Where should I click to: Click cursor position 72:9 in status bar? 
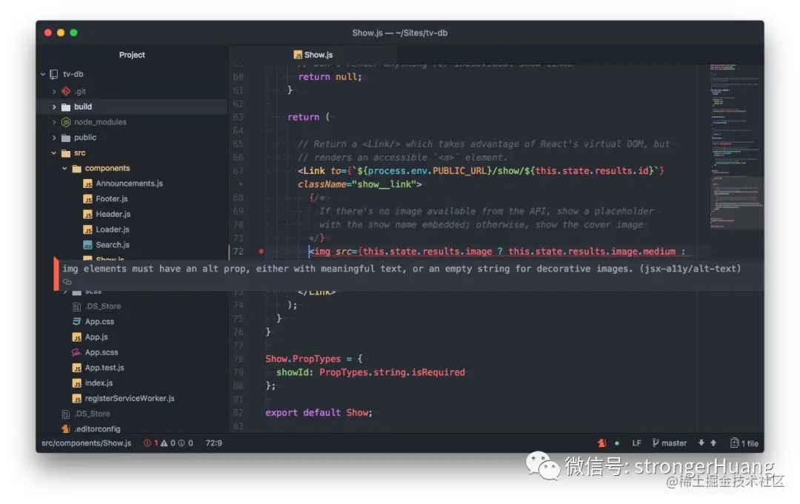[x=214, y=443]
